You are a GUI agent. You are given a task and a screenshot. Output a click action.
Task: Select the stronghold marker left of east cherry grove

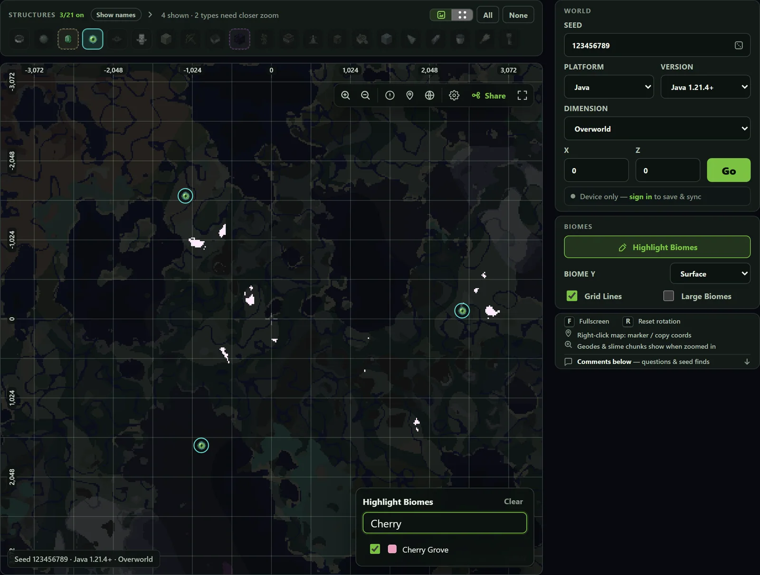pyautogui.click(x=462, y=311)
